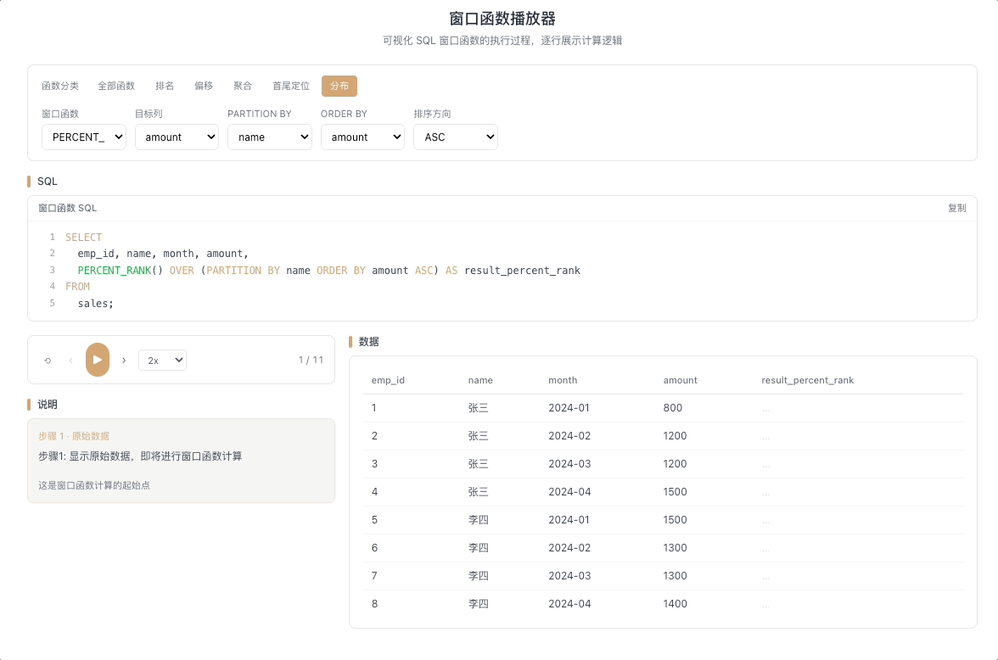Open the PARTITION BY name dropdown
The image size is (998, 660).
tap(270, 137)
